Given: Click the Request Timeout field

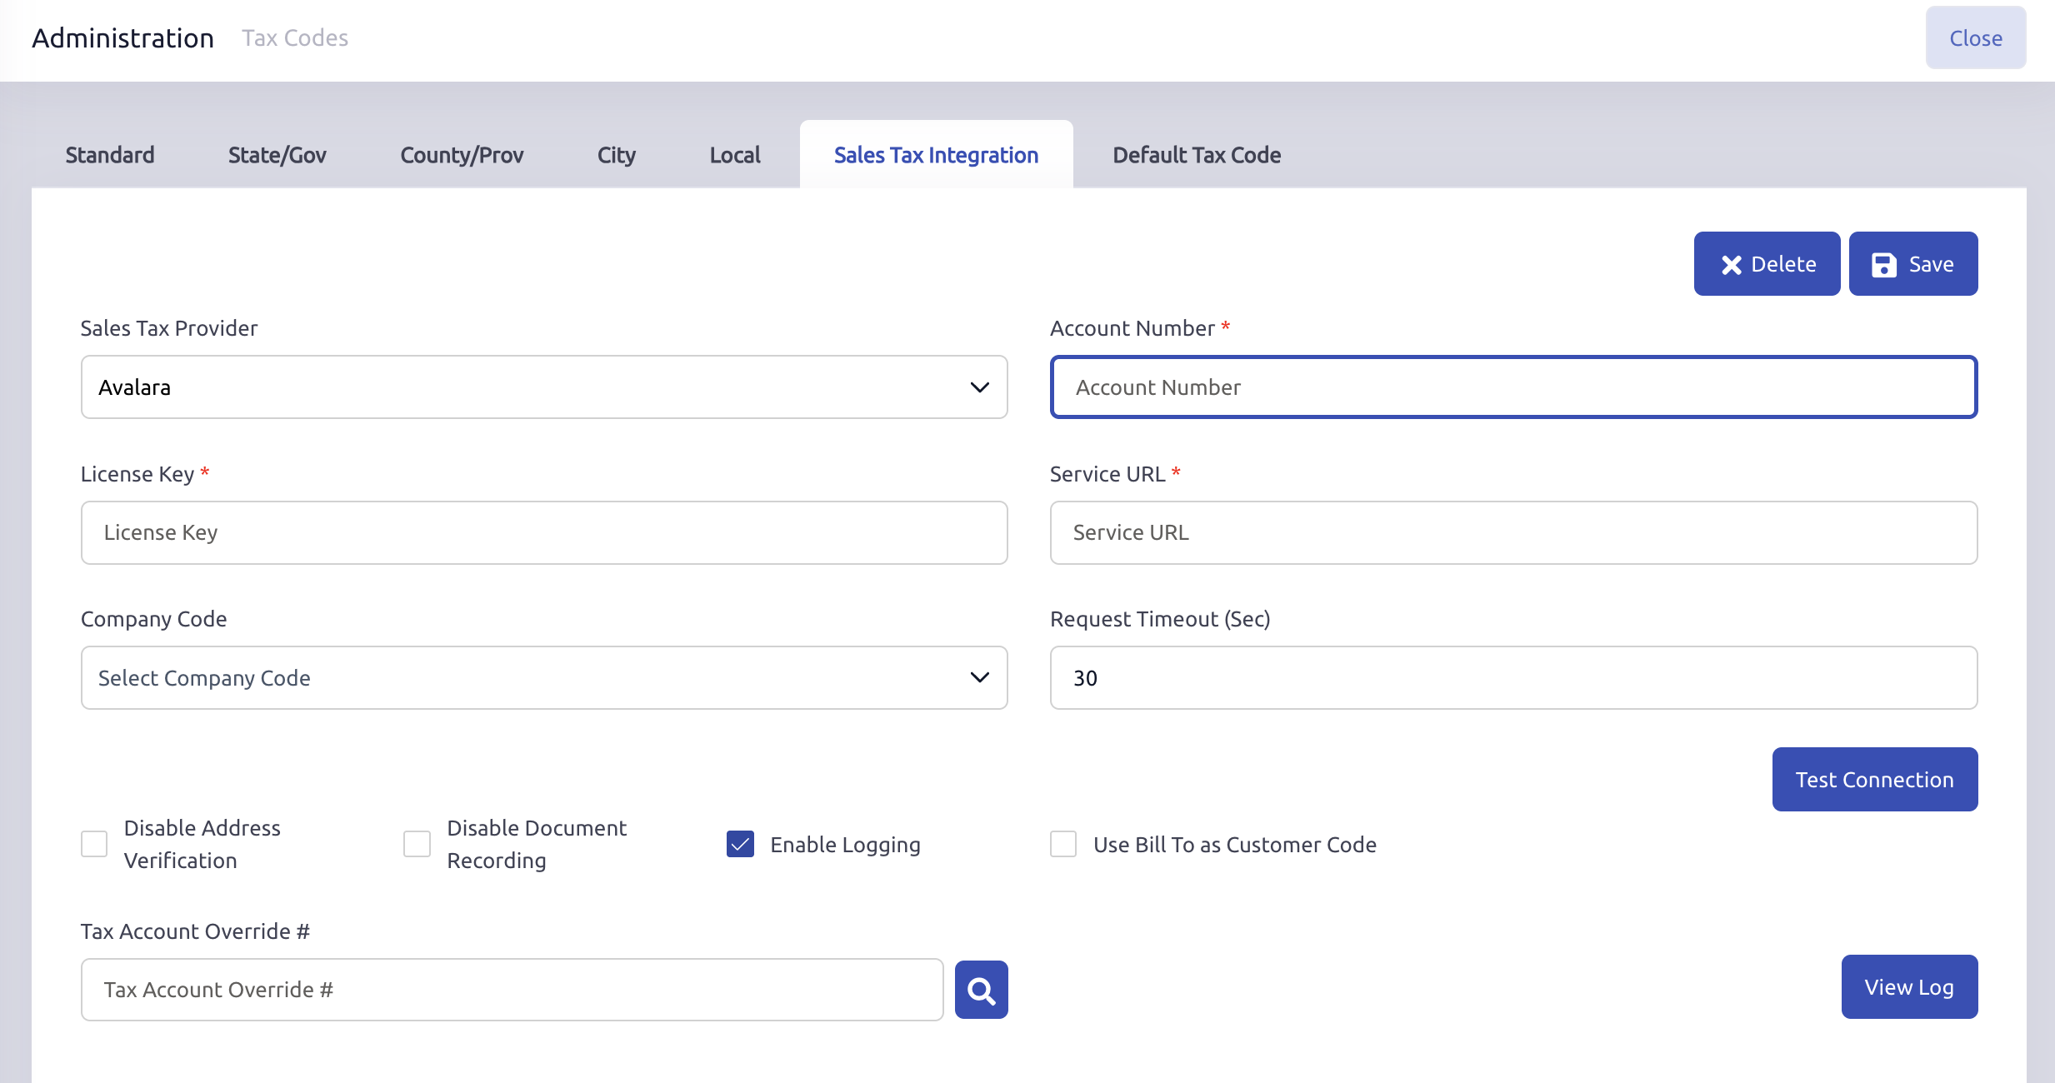Looking at the screenshot, I should (x=1512, y=678).
